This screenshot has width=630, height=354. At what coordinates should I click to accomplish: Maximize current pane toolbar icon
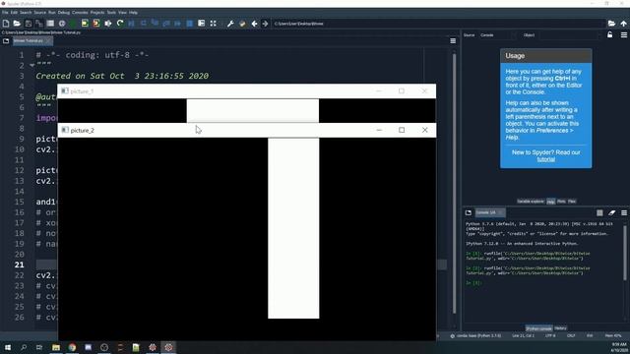[x=201, y=24]
